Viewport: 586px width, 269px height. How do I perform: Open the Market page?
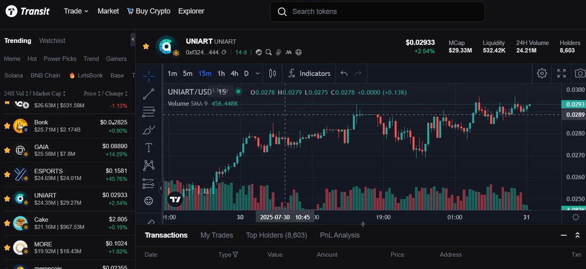tap(108, 11)
